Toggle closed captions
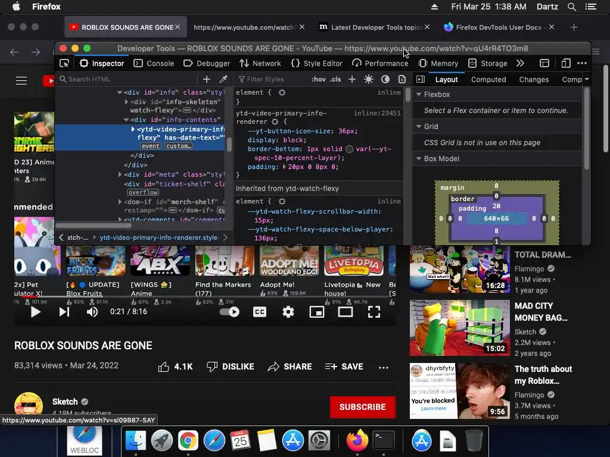The width and height of the screenshot is (610, 457). (x=260, y=312)
